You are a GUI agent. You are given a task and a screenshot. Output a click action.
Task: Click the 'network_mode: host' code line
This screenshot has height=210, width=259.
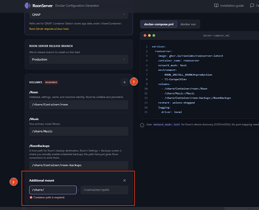coord(172,66)
